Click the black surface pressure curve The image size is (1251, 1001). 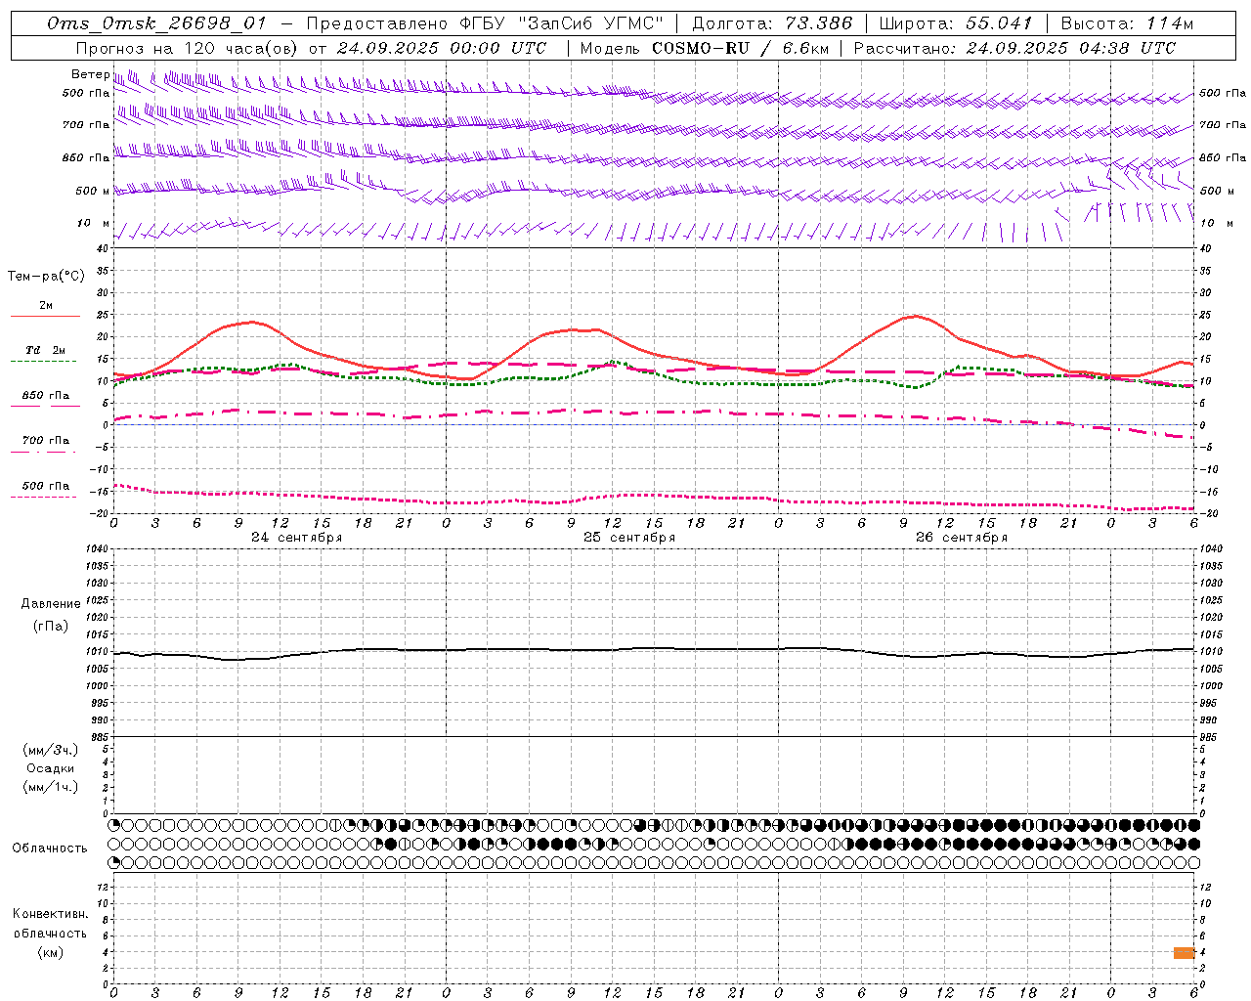(x=654, y=649)
